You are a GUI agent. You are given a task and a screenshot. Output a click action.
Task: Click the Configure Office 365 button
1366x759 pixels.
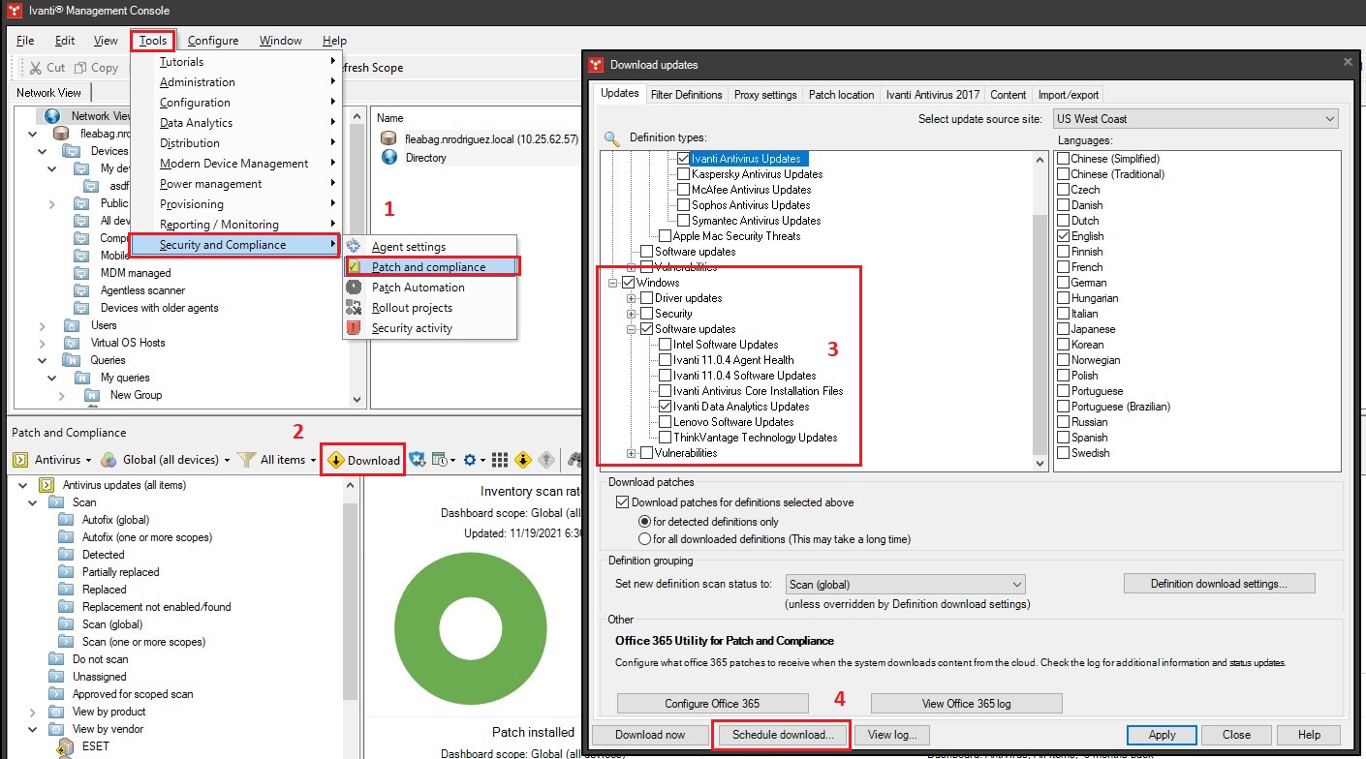coord(712,703)
